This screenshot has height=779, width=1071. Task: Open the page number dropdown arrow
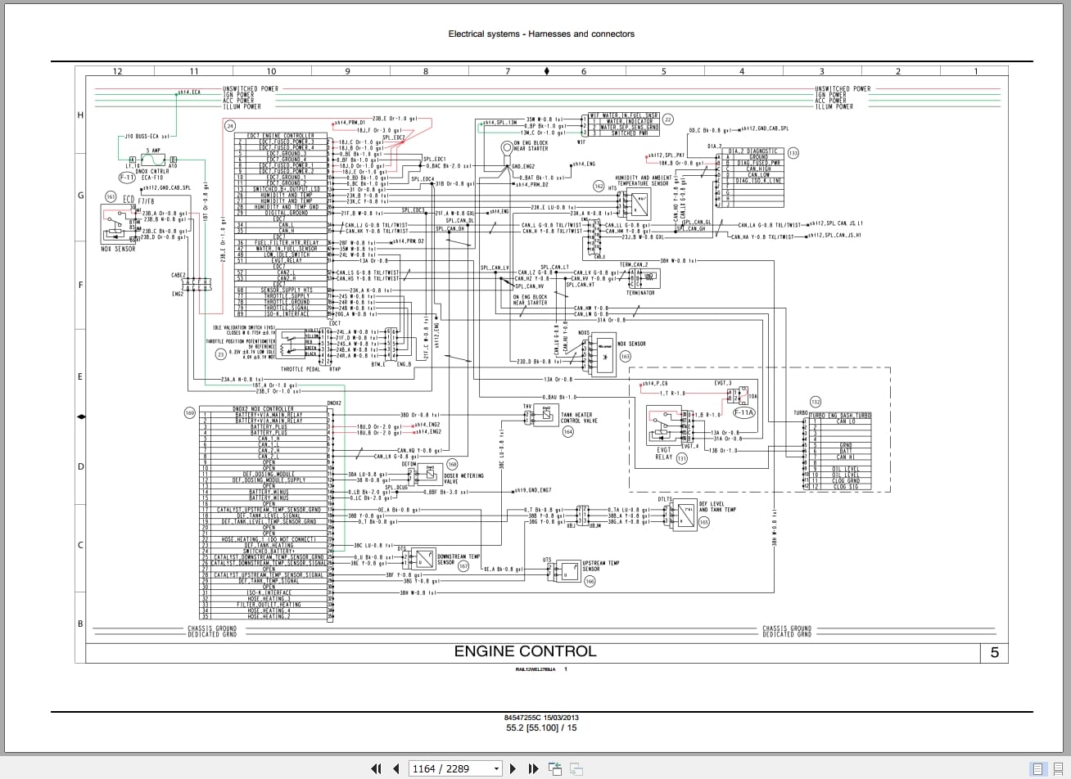tap(496, 769)
